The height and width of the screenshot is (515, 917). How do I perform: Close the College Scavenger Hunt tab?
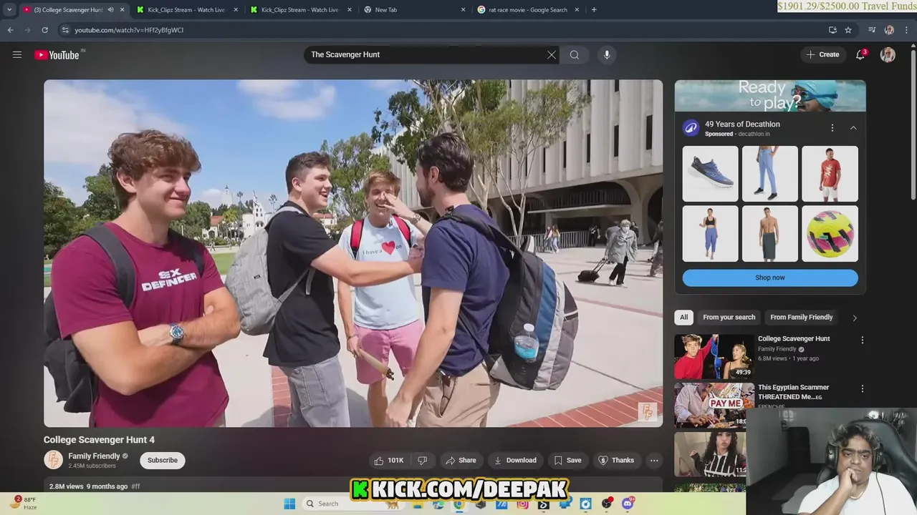(122, 10)
